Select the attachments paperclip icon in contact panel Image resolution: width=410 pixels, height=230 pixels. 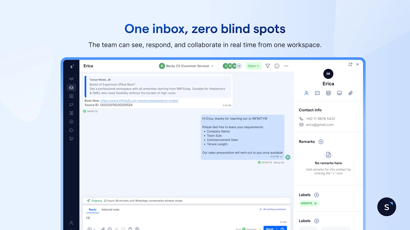click(350, 93)
